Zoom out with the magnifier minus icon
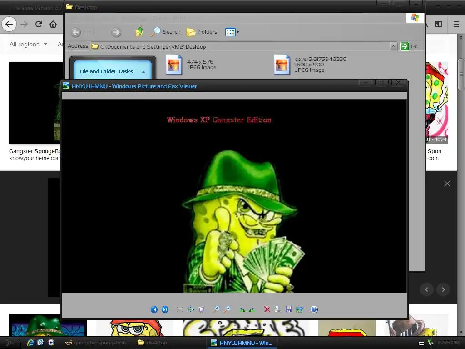The width and height of the screenshot is (465, 349). point(227,309)
